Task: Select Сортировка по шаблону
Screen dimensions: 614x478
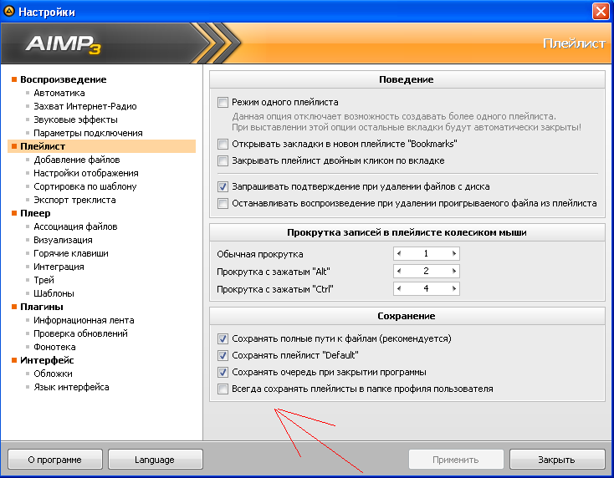Action: tap(85, 186)
